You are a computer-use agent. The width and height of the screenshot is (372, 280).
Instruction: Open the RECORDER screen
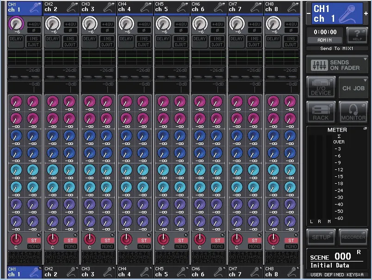(x=353, y=237)
